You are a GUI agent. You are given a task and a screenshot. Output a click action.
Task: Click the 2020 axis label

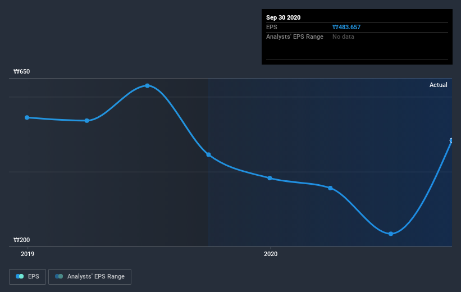pos(271,254)
